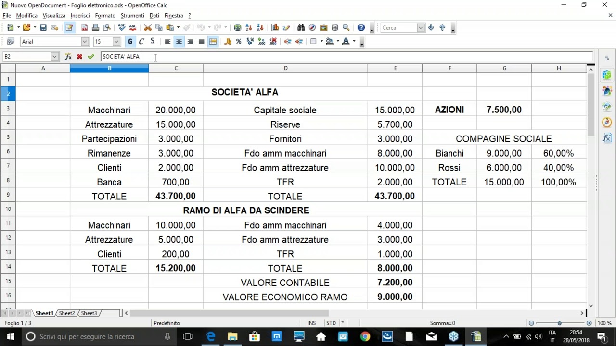Accept cell input with green checkmark
616x346 pixels.
coord(91,57)
